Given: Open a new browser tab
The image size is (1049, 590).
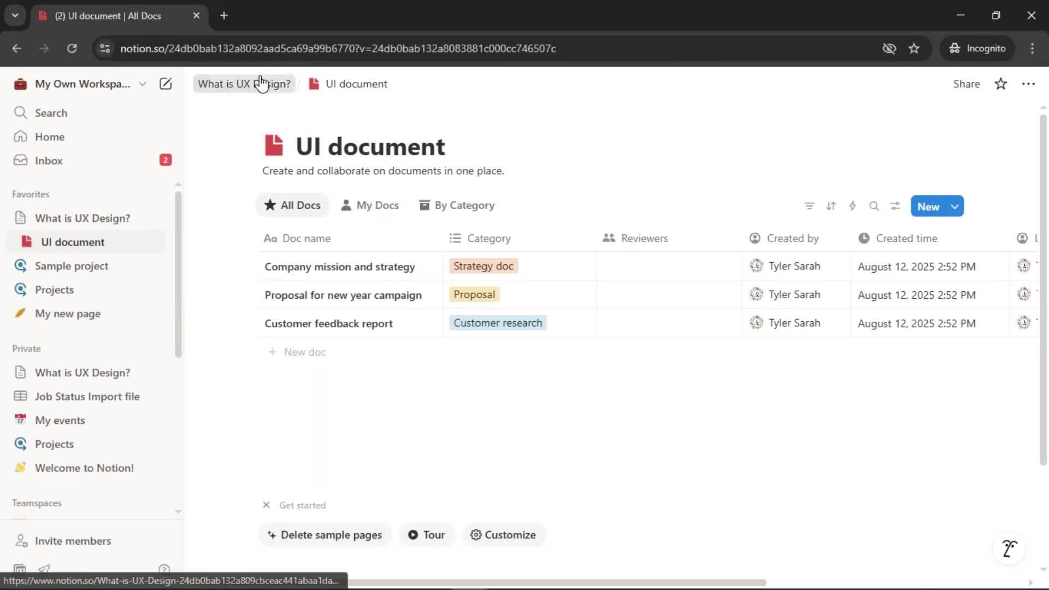Looking at the screenshot, I should pyautogui.click(x=224, y=15).
